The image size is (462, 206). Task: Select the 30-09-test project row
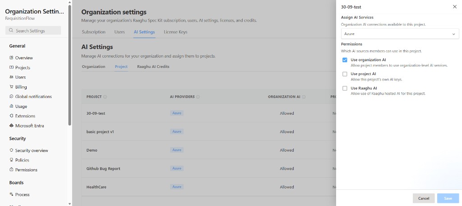[208, 113]
